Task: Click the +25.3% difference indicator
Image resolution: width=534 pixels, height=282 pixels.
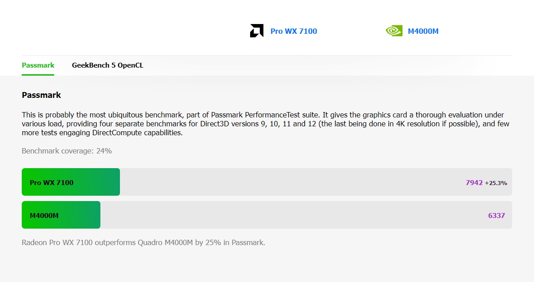Action: click(496, 183)
